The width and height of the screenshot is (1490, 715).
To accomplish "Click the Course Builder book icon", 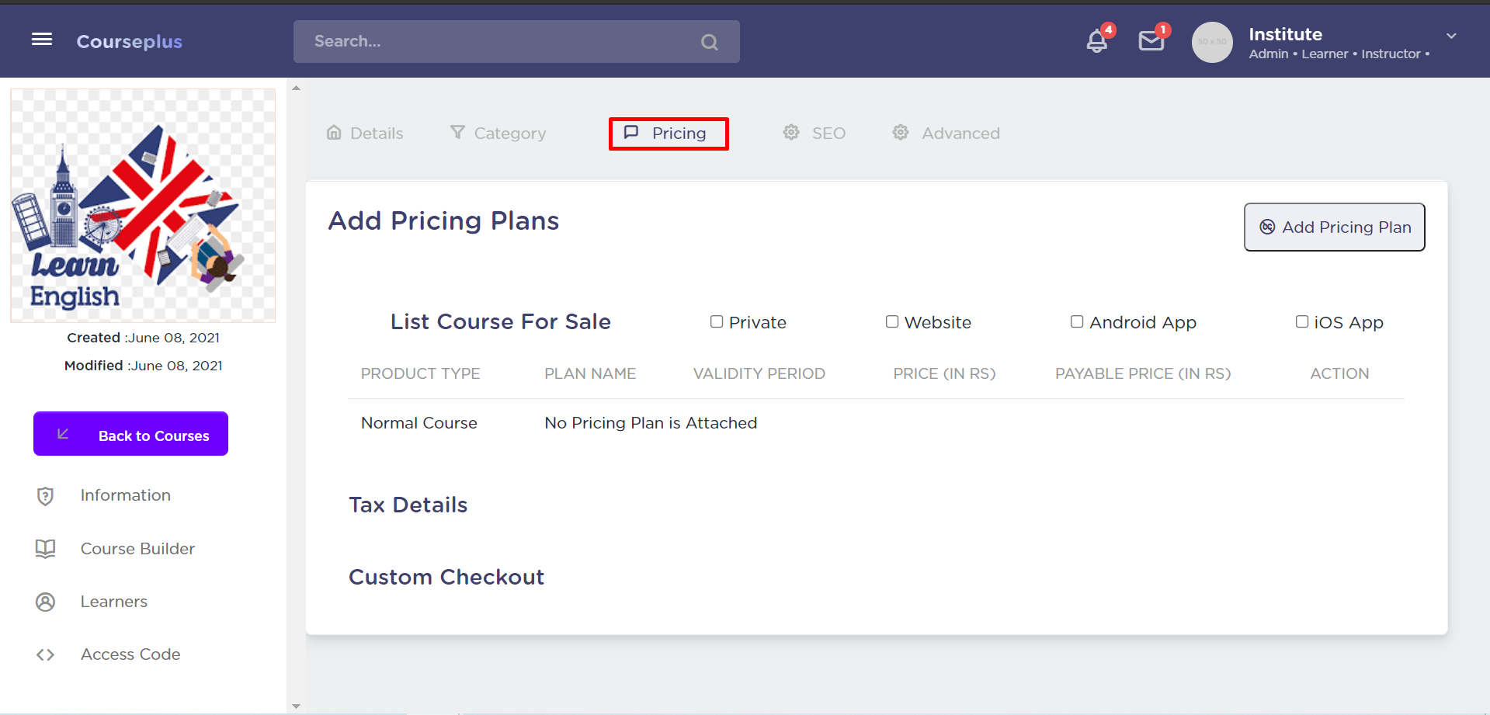I will 46,549.
